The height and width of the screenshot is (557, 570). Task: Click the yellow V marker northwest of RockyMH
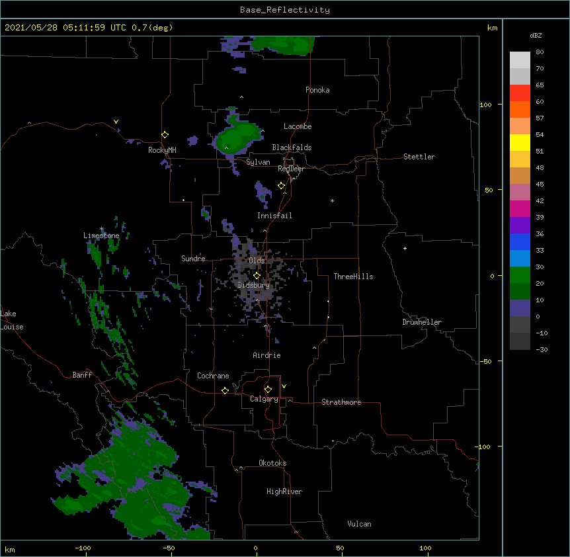tap(116, 122)
